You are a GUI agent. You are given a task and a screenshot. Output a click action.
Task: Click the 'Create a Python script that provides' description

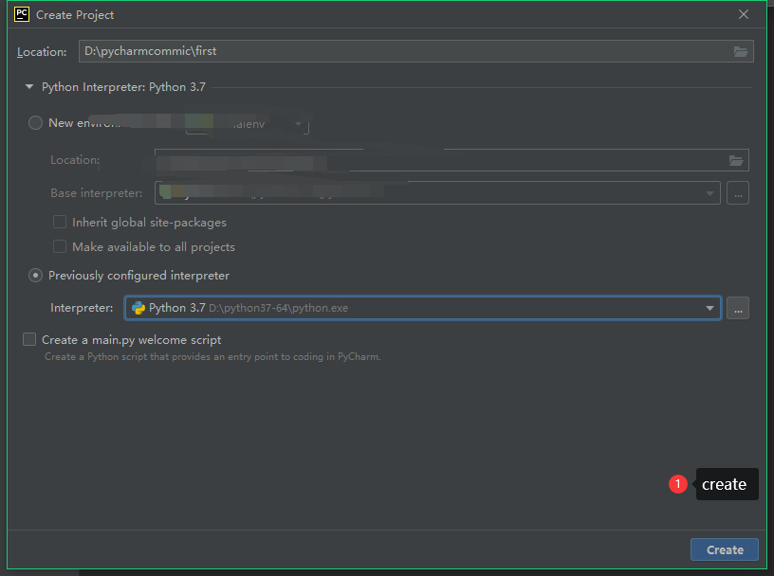click(212, 356)
